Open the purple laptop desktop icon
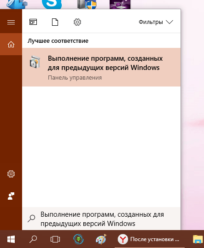 coord(120,5)
